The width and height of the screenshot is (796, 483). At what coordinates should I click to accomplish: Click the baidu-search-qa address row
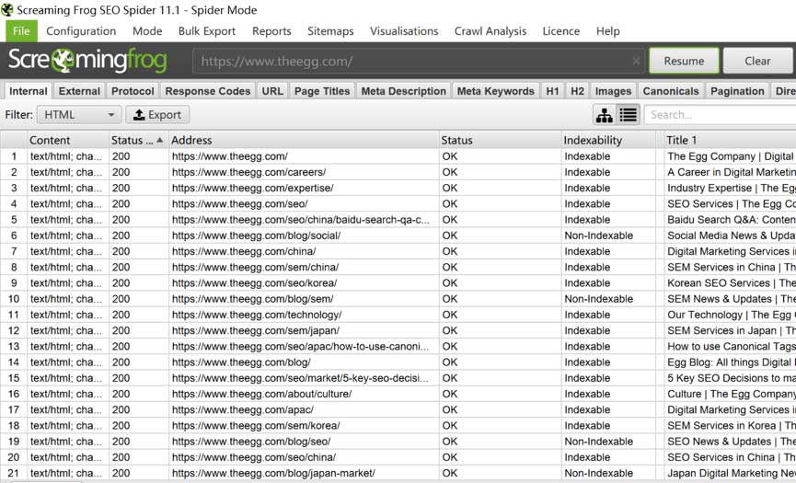pos(301,220)
